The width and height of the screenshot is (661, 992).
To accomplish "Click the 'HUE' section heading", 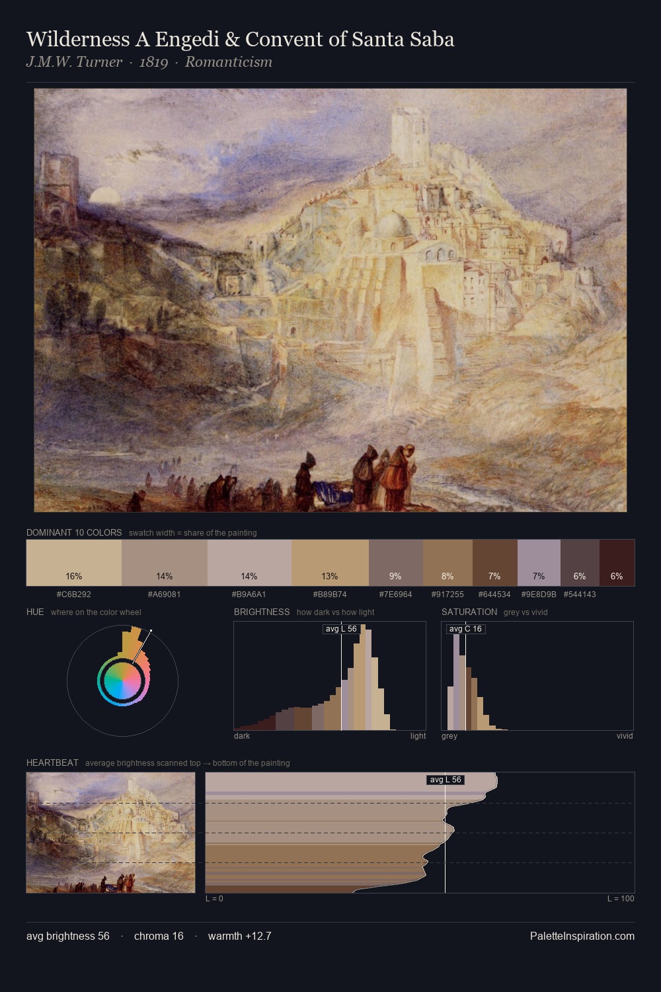I will click(x=35, y=612).
